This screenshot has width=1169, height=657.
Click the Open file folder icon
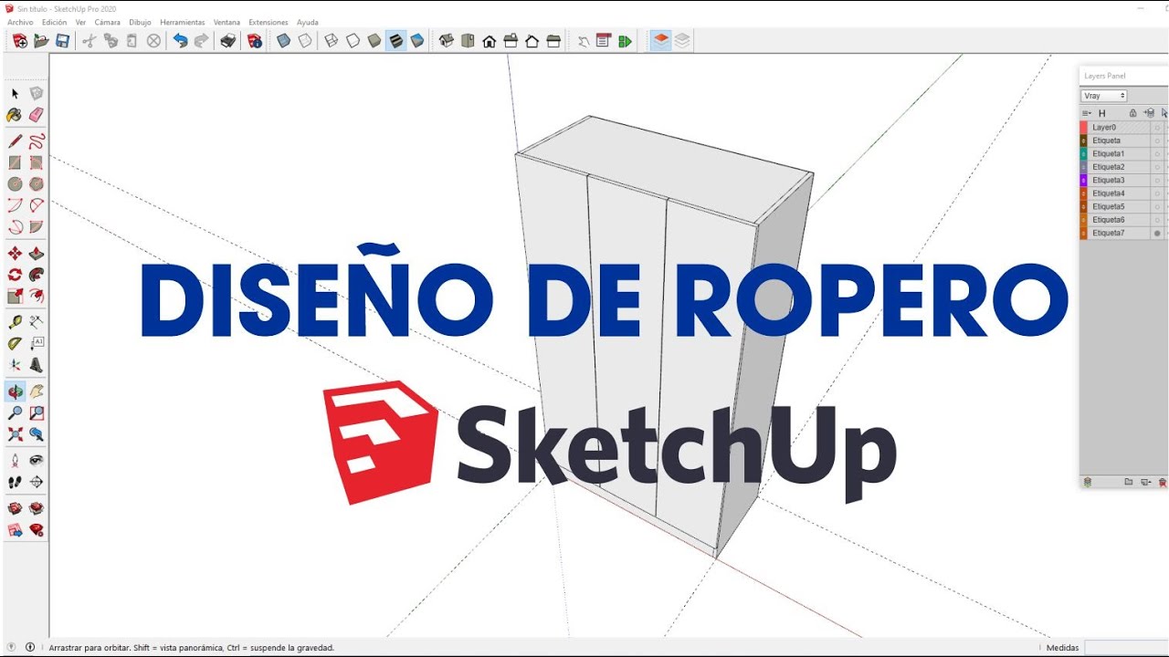tap(41, 40)
